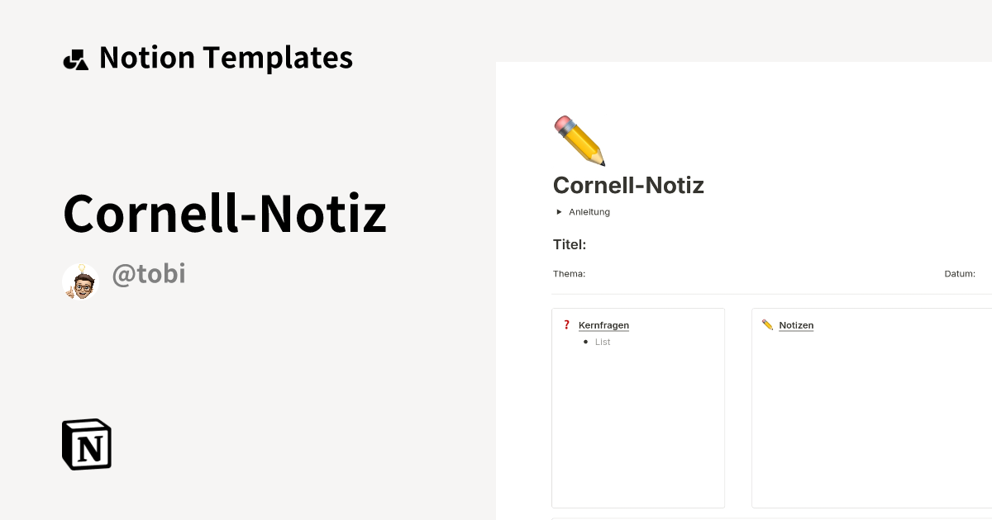This screenshot has width=992, height=520.
Task: Click the pencil page icon above Cornell-Notiz
Action: [577, 140]
